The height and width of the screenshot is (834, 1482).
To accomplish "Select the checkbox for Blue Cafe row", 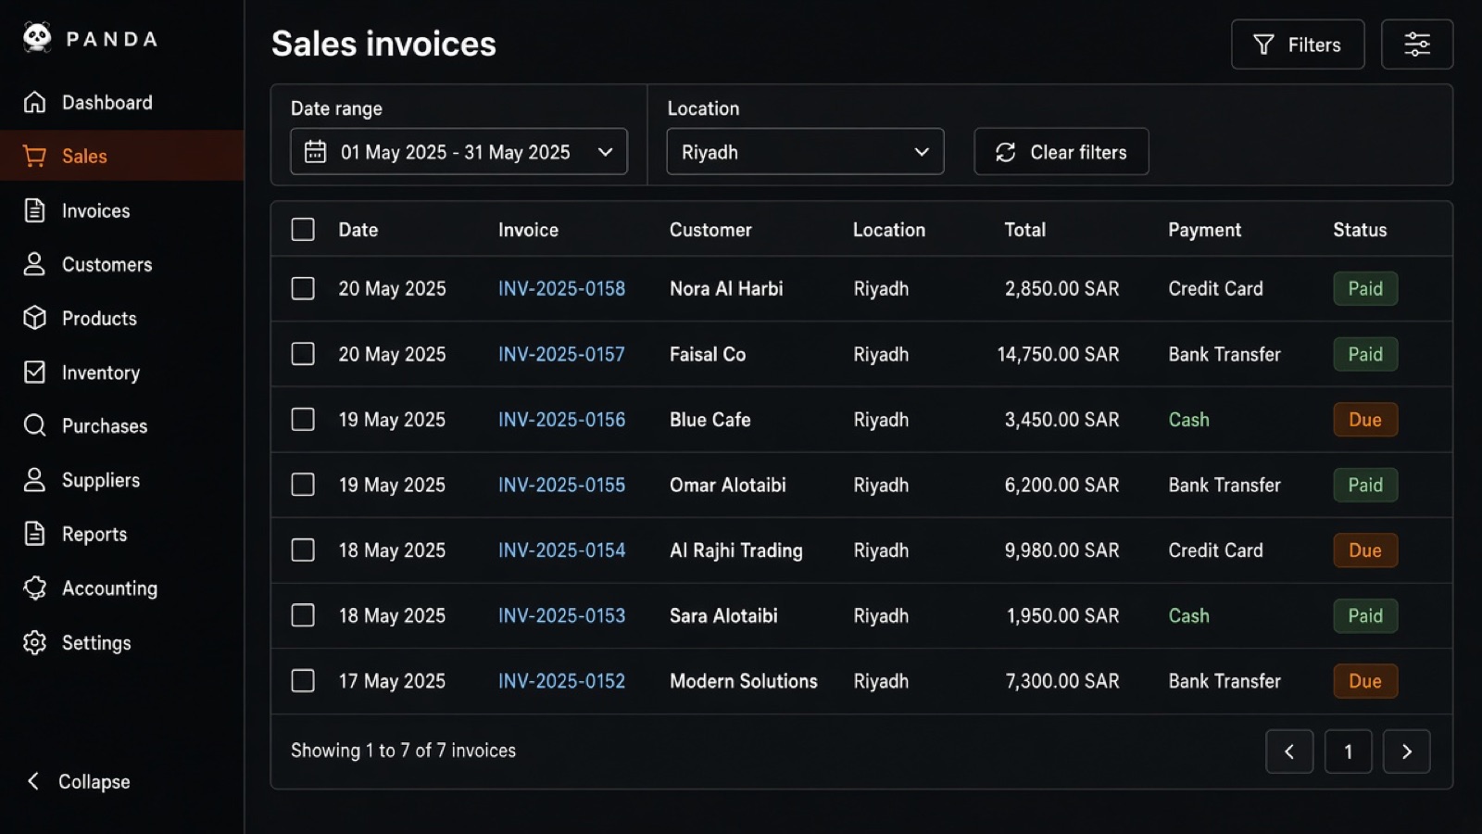I will [303, 419].
